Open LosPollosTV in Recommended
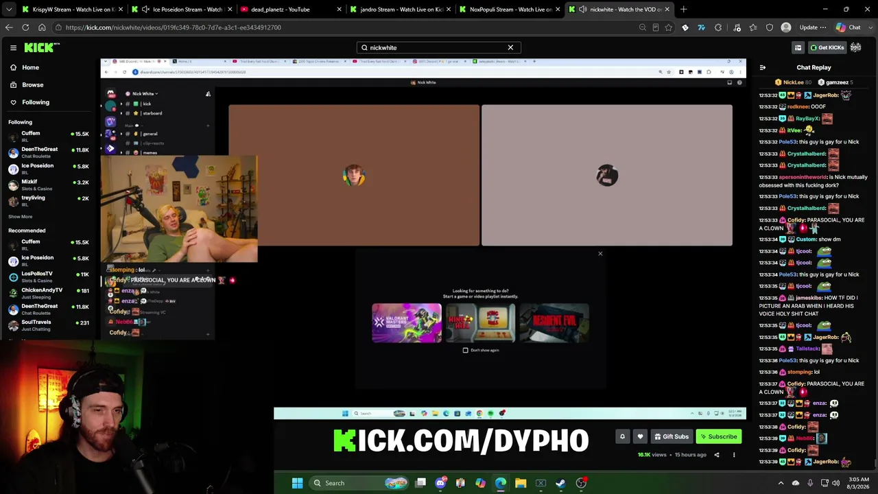 coord(49,276)
